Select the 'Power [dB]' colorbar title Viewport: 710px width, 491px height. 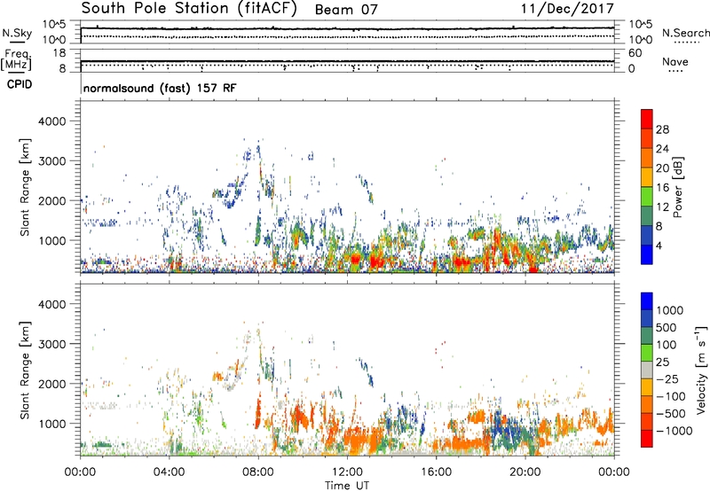pos(677,187)
